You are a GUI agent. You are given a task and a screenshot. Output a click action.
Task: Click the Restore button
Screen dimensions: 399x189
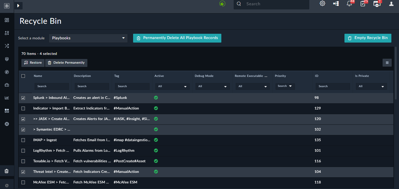(33, 63)
